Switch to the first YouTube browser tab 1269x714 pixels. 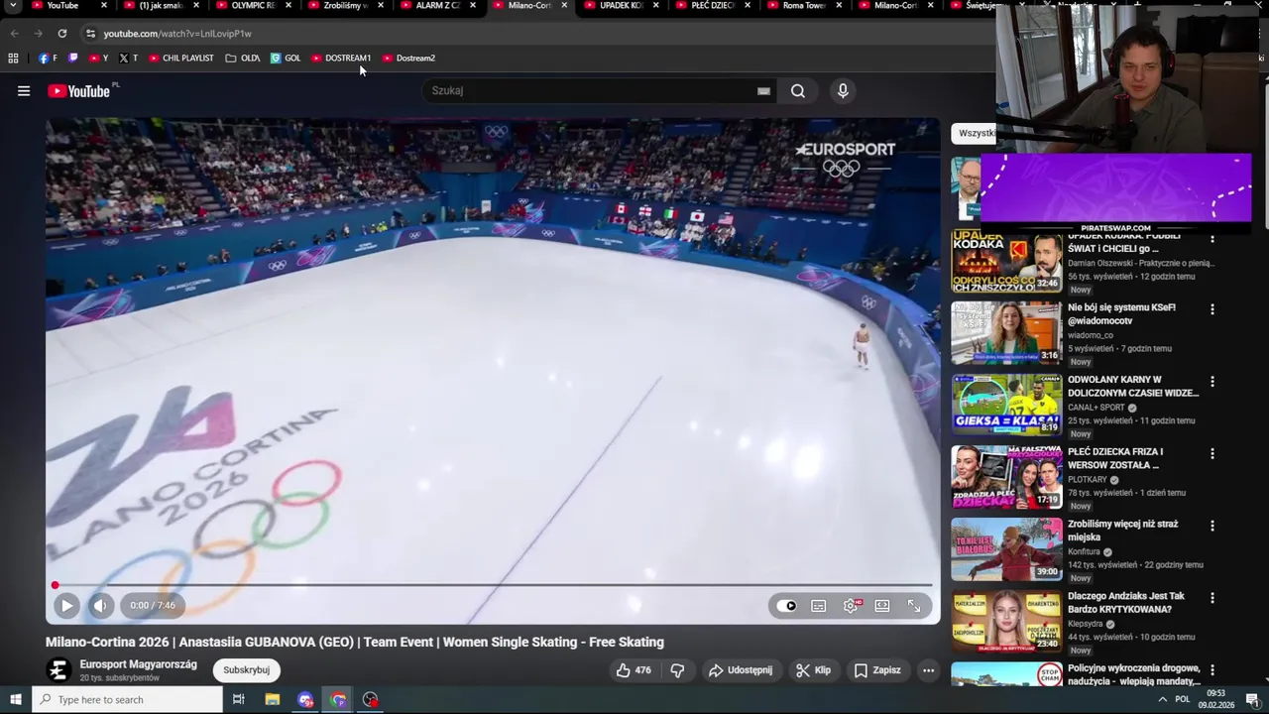[61, 6]
